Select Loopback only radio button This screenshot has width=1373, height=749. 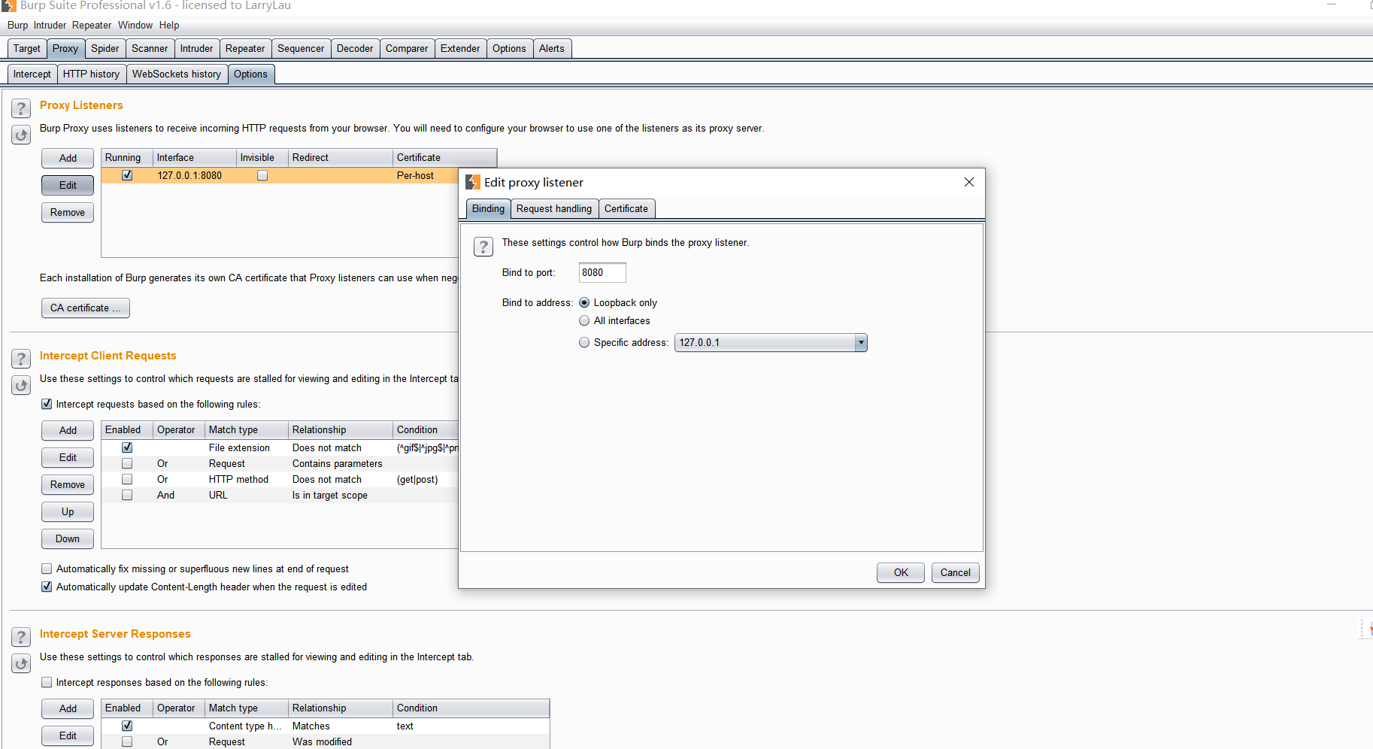[584, 302]
